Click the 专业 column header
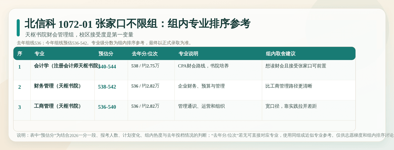 click(39, 54)
